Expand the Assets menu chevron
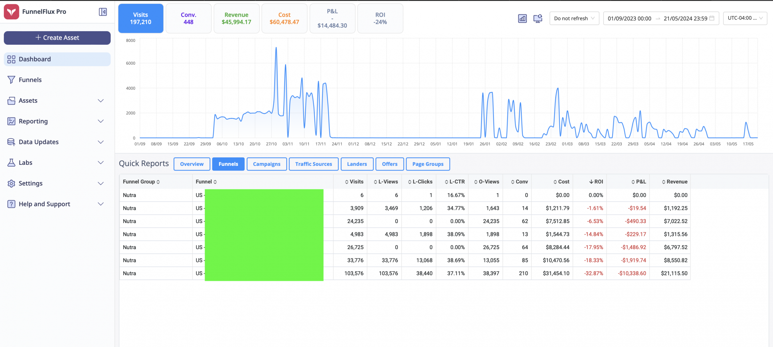Viewport: 773px width, 347px height. (100, 101)
